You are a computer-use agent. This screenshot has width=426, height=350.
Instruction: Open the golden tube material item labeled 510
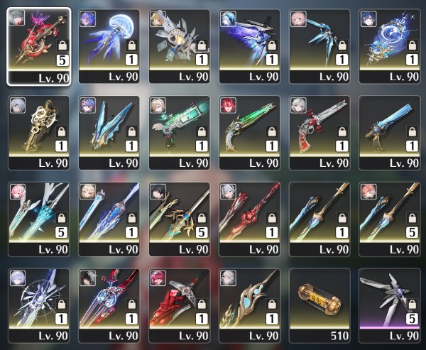319,306
